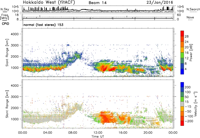Click the 12 label on the Power color bar
Viewport: 200px width, 138px height.
point(186,58)
